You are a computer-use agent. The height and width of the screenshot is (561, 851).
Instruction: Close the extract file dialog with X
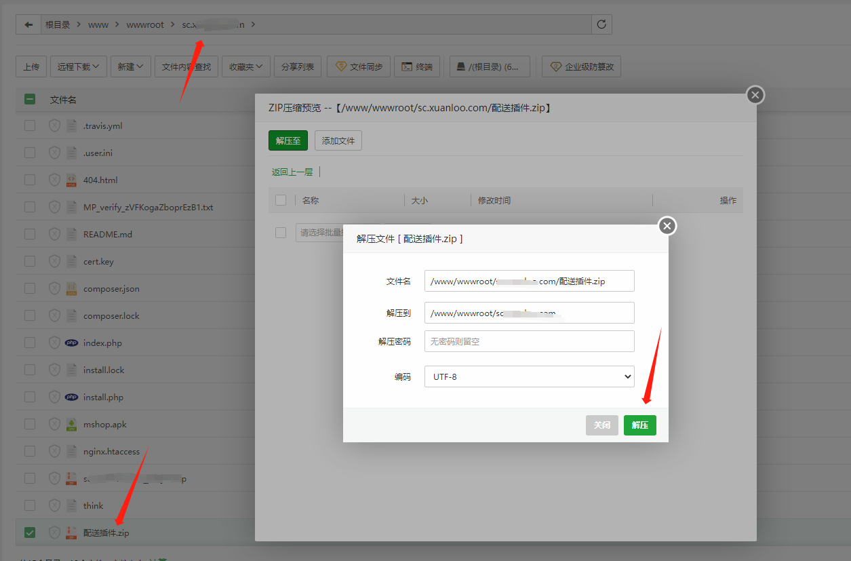coord(667,226)
